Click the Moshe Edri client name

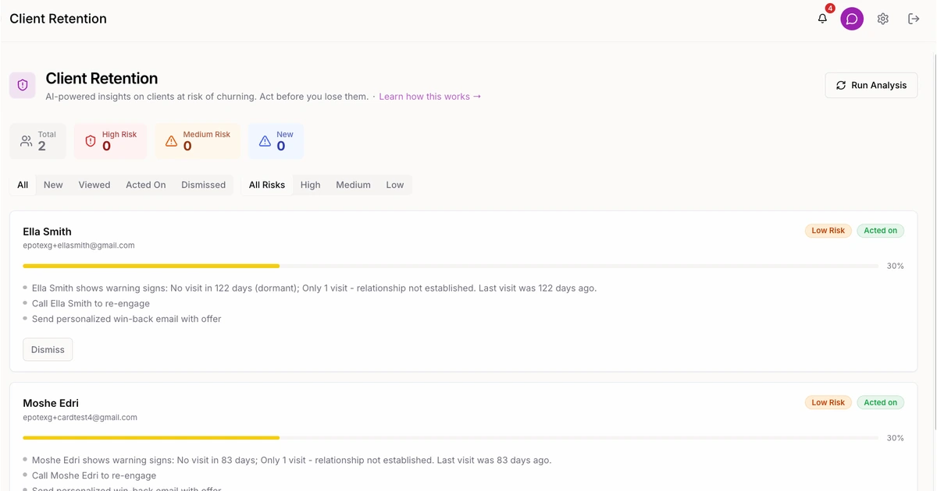[51, 403]
